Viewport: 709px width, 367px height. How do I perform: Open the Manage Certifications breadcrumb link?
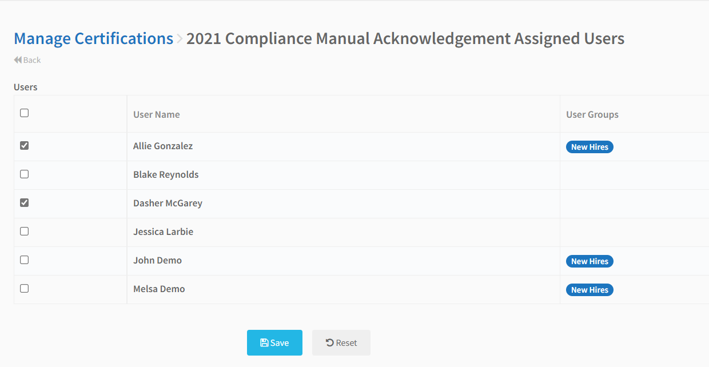click(93, 39)
